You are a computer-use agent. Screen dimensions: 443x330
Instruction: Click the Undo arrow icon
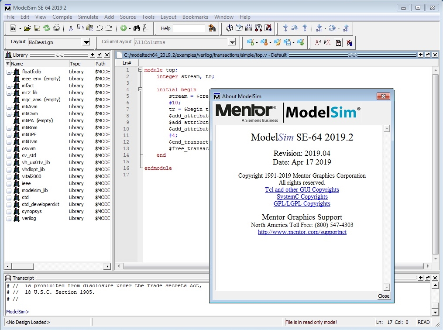100,27
